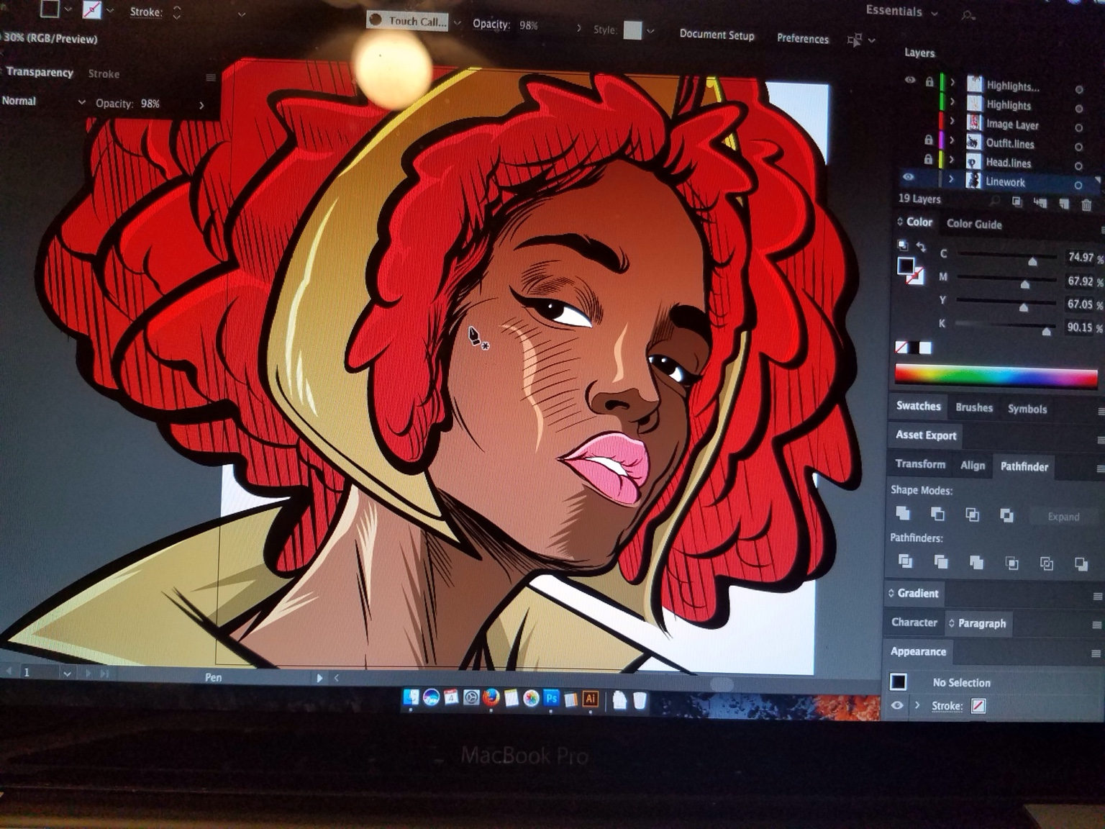This screenshot has width=1105, height=829.
Task: Expand the Image Layer contents
Action: [952, 121]
